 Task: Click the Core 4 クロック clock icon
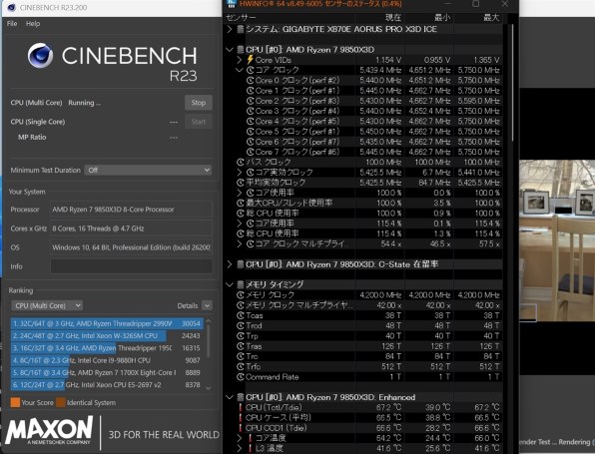coord(250,122)
